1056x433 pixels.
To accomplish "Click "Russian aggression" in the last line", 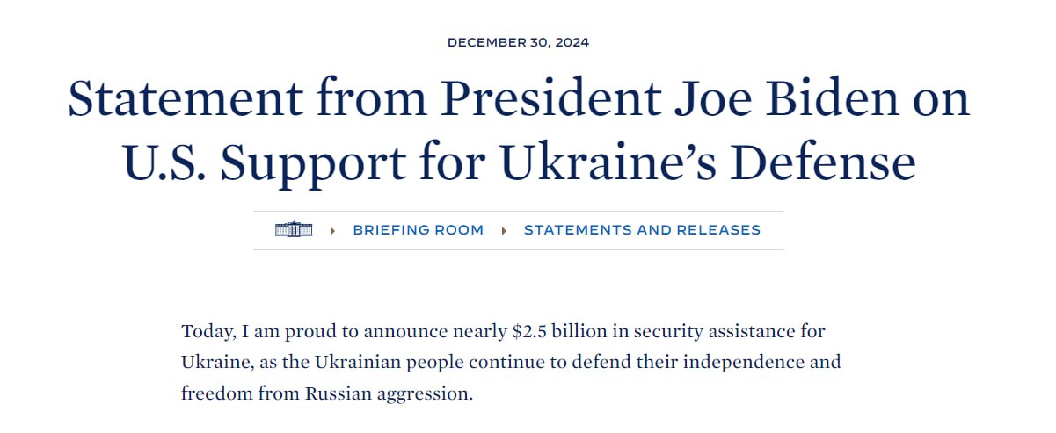I will pyautogui.click(x=389, y=393).
